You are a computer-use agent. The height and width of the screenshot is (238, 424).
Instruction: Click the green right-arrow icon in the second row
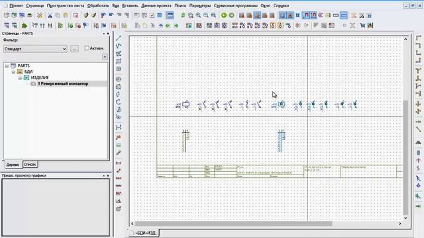[x=176, y=26]
